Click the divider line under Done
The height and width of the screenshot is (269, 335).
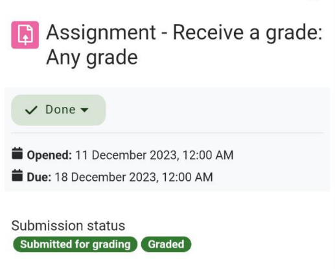pos(167,134)
